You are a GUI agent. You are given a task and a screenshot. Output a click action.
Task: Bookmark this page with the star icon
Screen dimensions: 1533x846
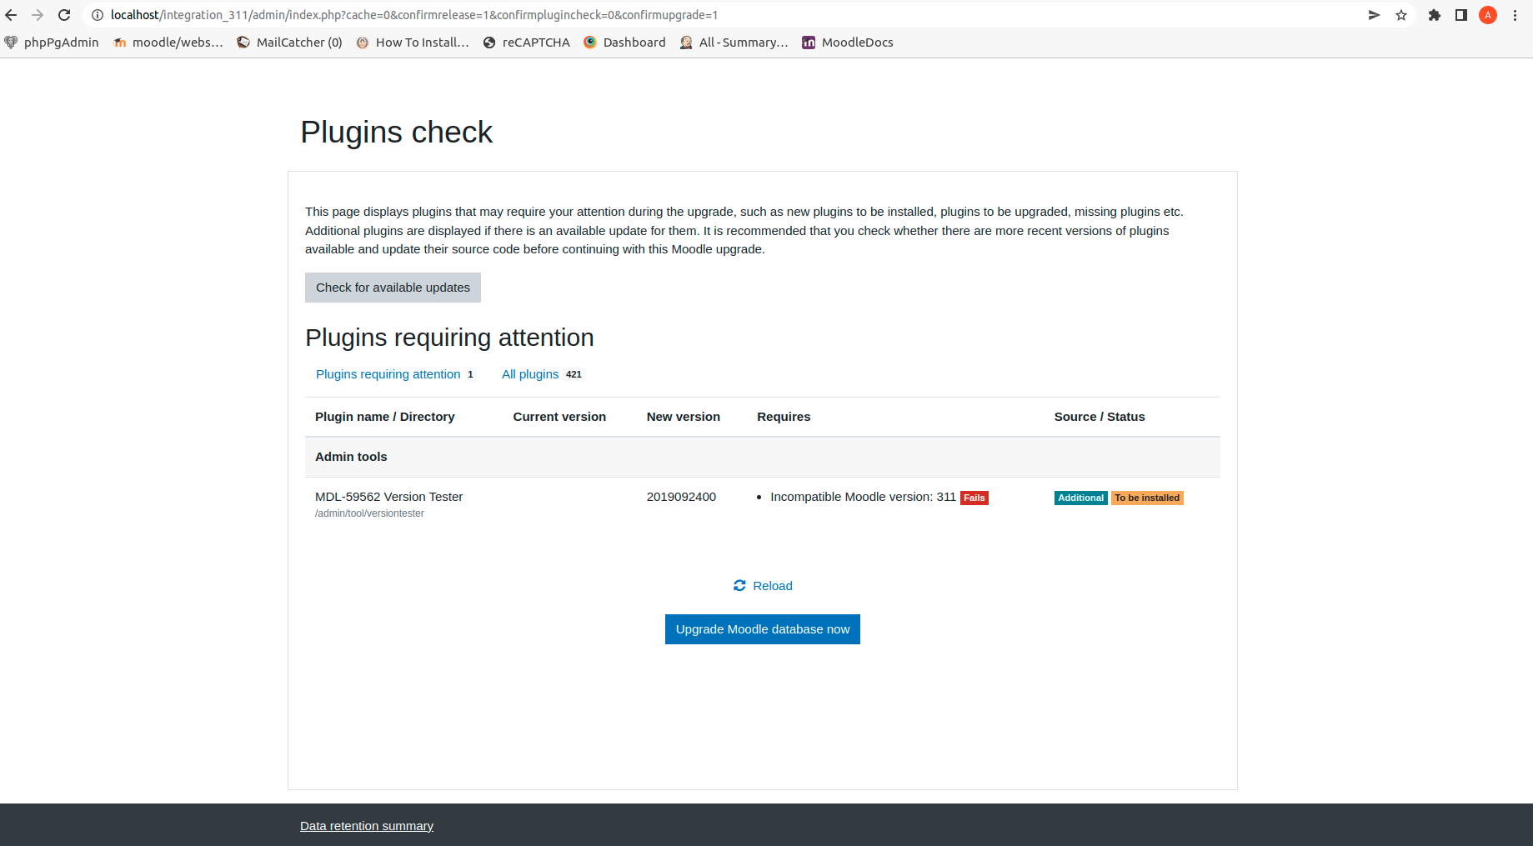coord(1401,15)
